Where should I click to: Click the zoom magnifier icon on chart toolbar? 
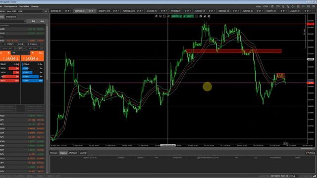pyautogui.click(x=156, y=16)
